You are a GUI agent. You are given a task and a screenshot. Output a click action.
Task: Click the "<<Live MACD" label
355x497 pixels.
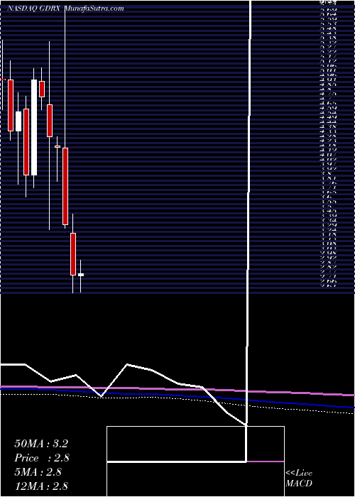pos(299,479)
